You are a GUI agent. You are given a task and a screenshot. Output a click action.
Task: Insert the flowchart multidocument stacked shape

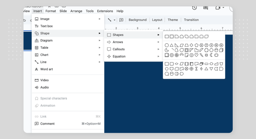(x=202, y=64)
